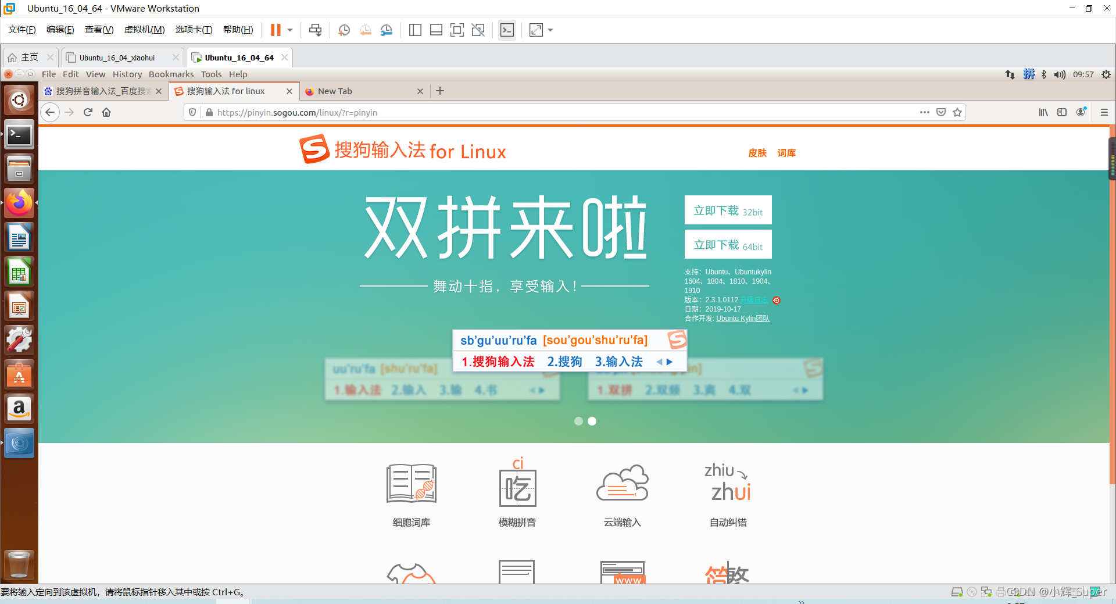Go to the Firefox home page
The width and height of the screenshot is (1116, 604).
tap(106, 112)
